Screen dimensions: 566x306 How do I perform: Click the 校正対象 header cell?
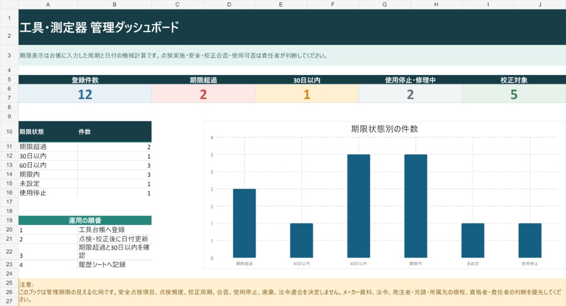514,79
